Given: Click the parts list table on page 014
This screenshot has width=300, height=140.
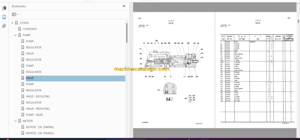Looking at the screenshot, I should tap(257, 79).
